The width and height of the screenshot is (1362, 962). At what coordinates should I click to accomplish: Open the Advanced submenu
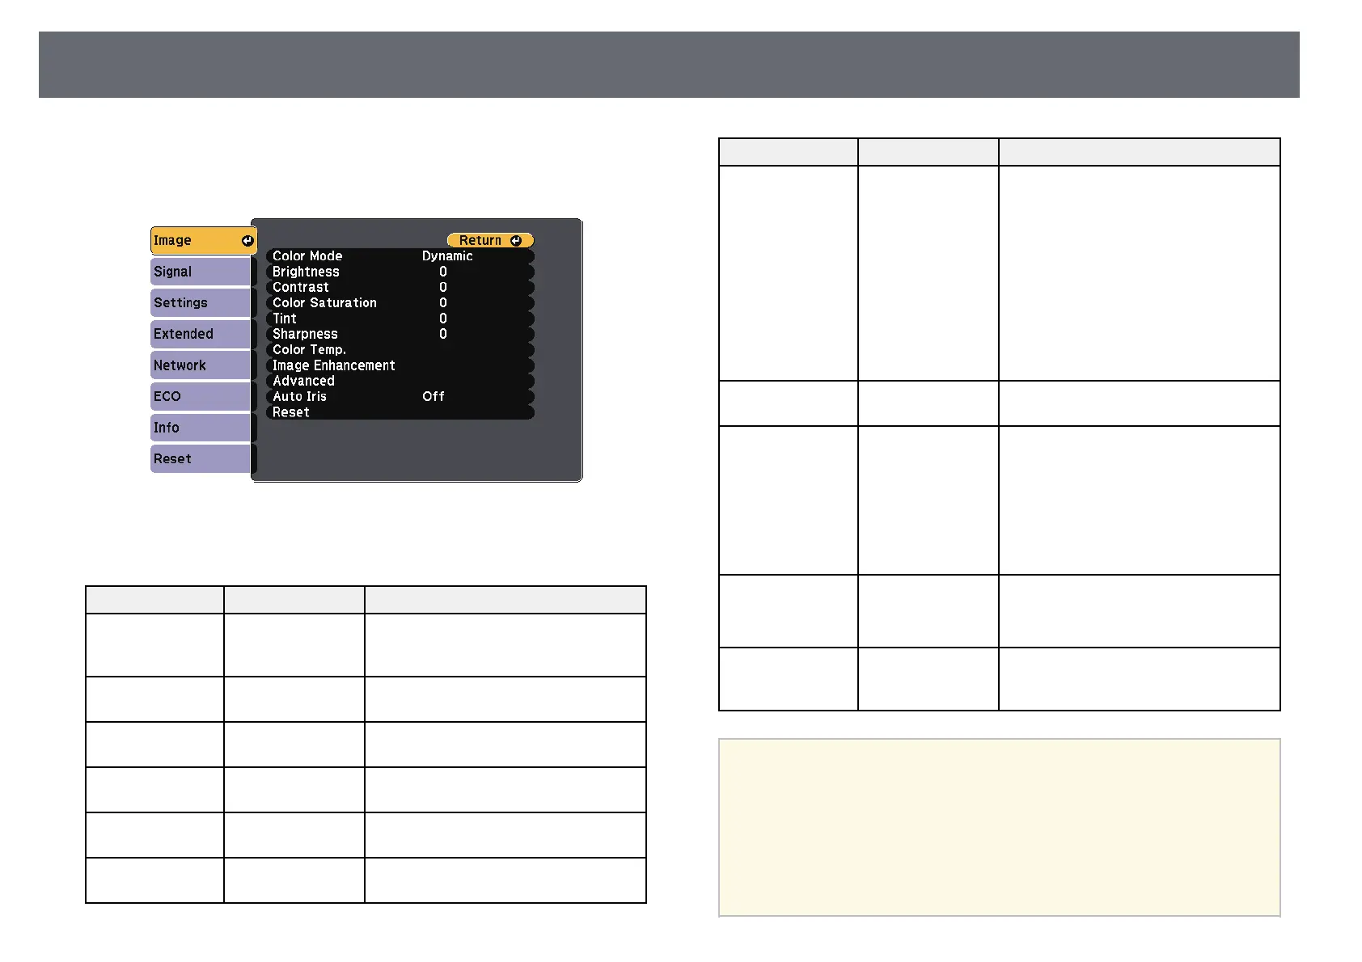coord(400,381)
